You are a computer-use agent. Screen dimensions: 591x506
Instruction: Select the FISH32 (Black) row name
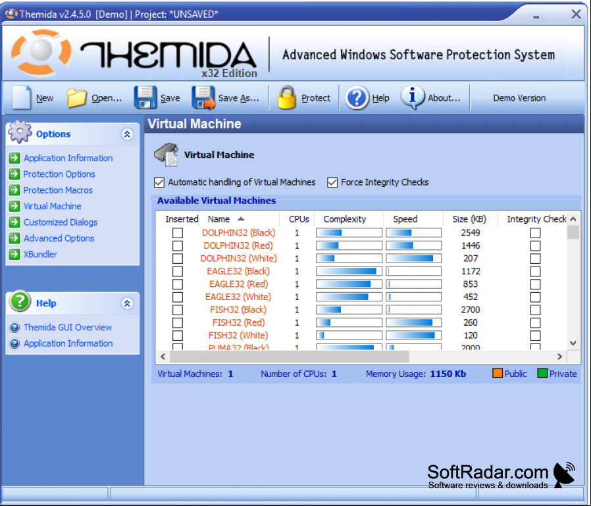pyautogui.click(x=238, y=310)
